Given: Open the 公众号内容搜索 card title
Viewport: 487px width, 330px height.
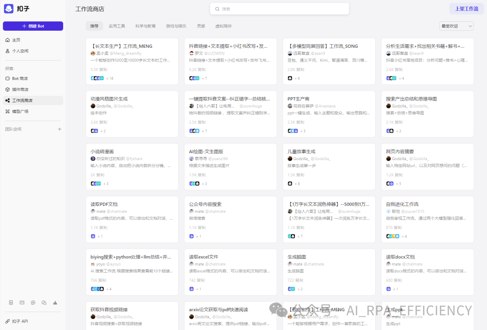Looking at the screenshot, I should [205, 204].
